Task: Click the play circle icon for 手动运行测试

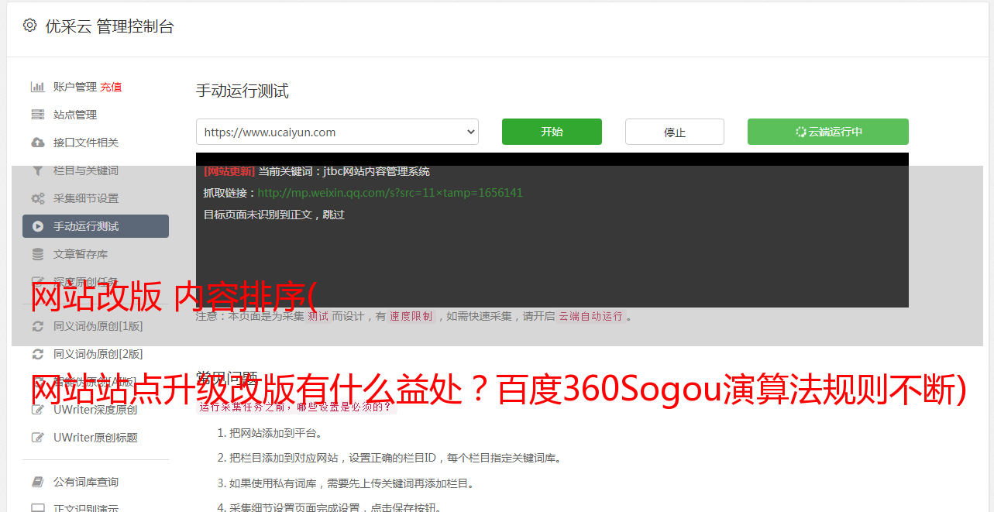Action: coord(37,226)
